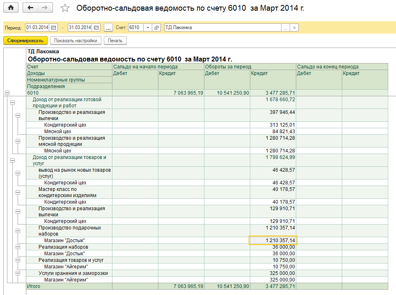
Task: Collapse Доход от реализации готовой продукции group
Action: (x=12, y=102)
